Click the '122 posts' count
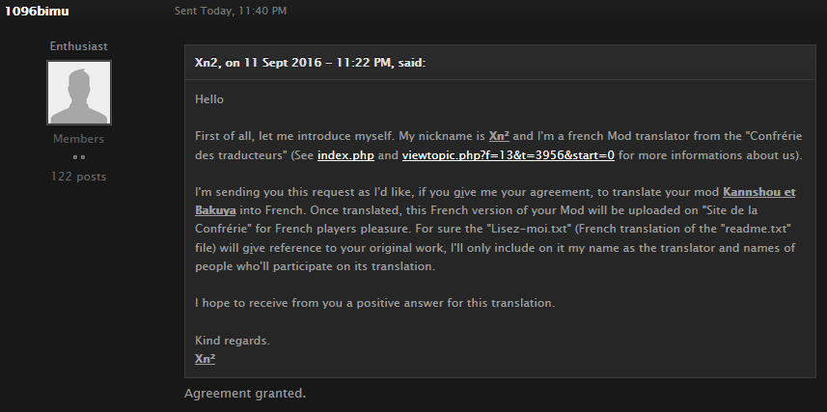This screenshot has width=827, height=412. tap(78, 177)
